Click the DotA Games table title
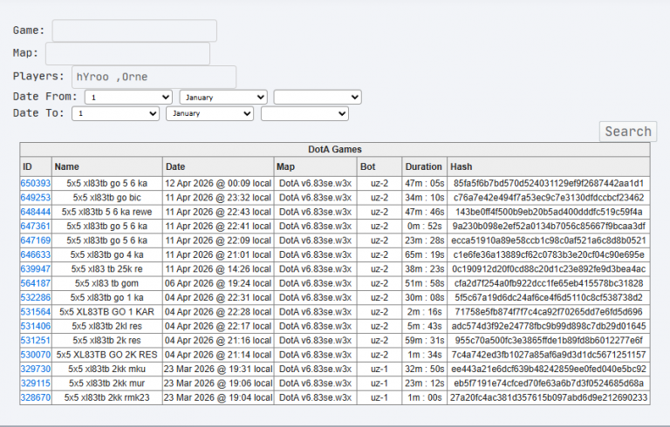 pos(335,150)
